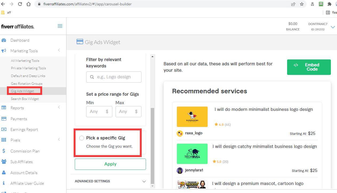Screen dimensions: 337x193
Task: Click raxa_logo seller avatar
Action: 180,133
